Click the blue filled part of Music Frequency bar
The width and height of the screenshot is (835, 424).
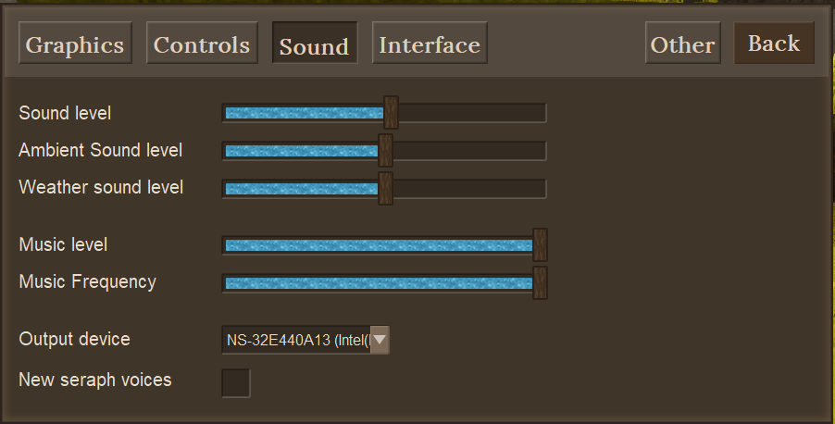tap(370, 282)
